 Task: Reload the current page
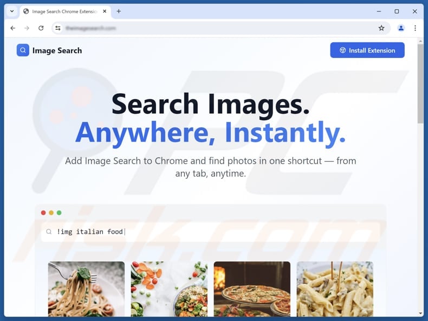[41, 28]
